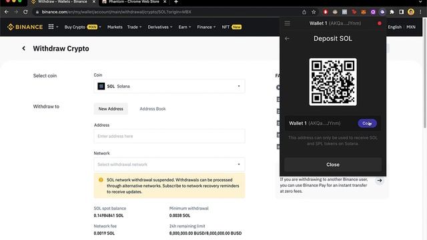Open the Coin dropdown showing SOL Solana
427x240 pixels.
(x=169, y=86)
